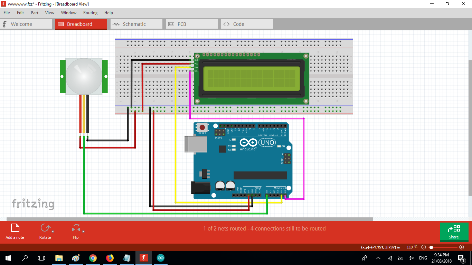The image size is (472, 265).
Task: Open the Rotate options menu
Action: 53,232
